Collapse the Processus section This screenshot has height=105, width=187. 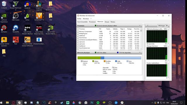tap(140, 26)
